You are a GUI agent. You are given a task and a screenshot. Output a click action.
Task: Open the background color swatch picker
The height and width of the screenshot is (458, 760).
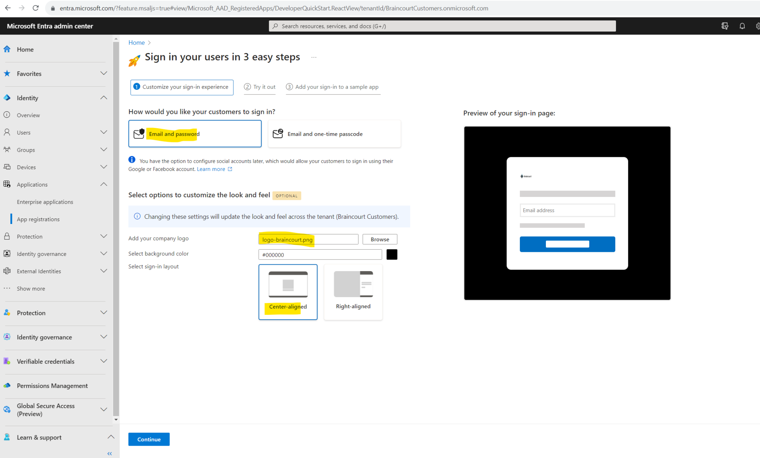click(x=392, y=254)
